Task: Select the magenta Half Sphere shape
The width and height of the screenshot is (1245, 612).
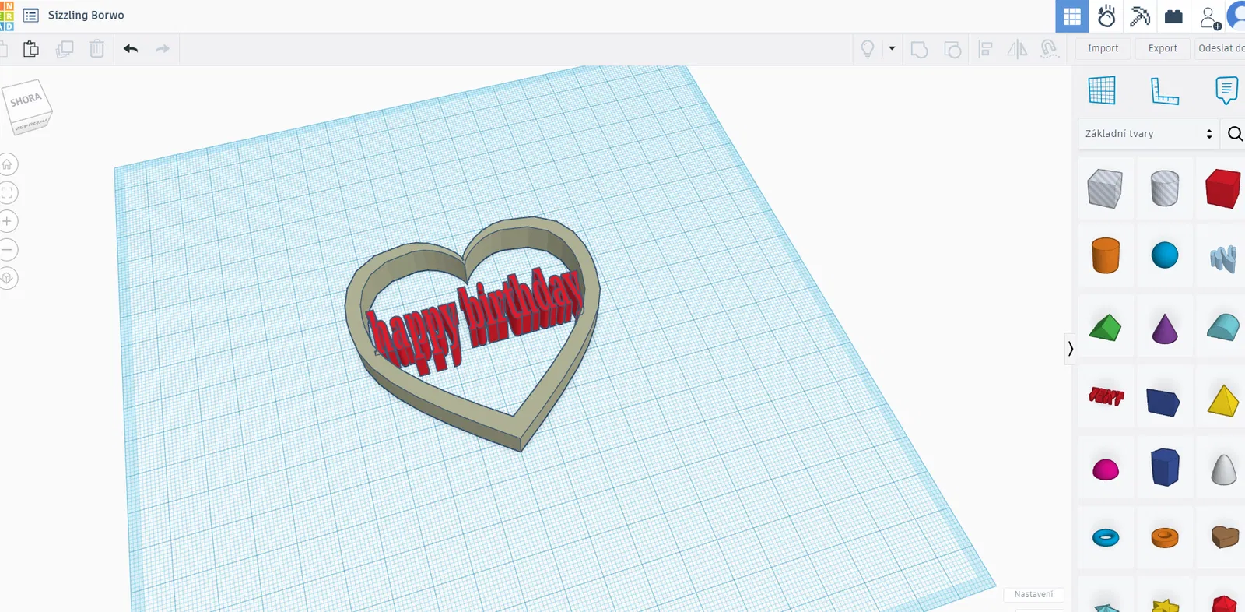Action: 1106,470
